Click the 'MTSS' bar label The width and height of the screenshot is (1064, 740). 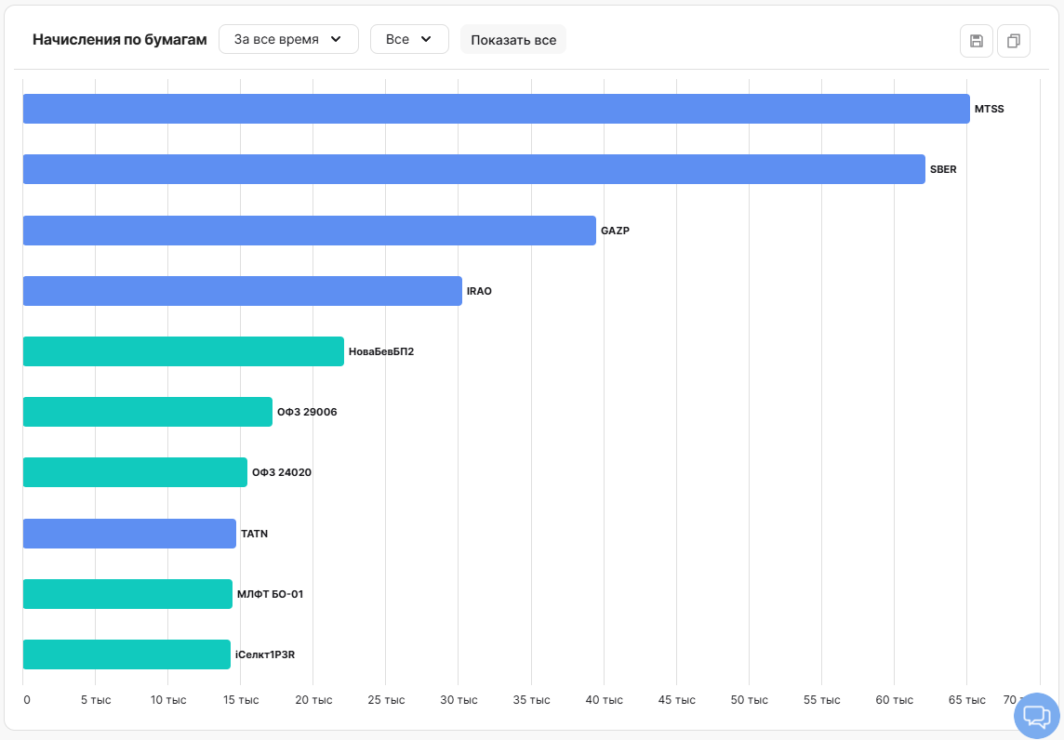(x=990, y=109)
